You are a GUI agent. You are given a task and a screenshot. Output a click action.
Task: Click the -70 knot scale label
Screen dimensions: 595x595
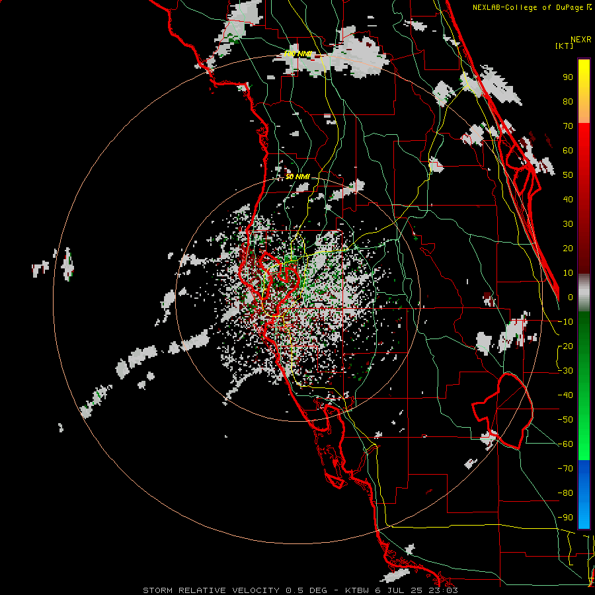coord(565,469)
